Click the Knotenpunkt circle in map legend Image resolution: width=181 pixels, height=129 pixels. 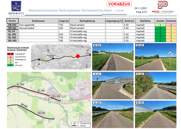pyautogui.click(x=74, y=123)
